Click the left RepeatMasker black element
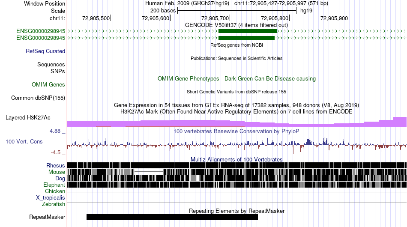 126,217
